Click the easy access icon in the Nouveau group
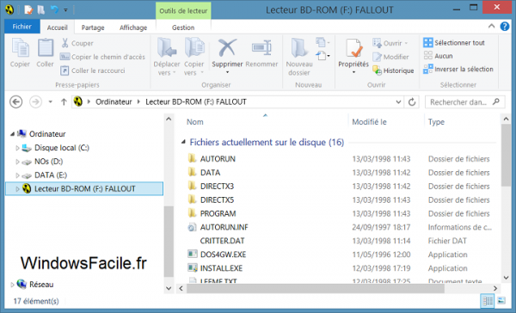This screenshot has height=313, width=516. point(322,56)
